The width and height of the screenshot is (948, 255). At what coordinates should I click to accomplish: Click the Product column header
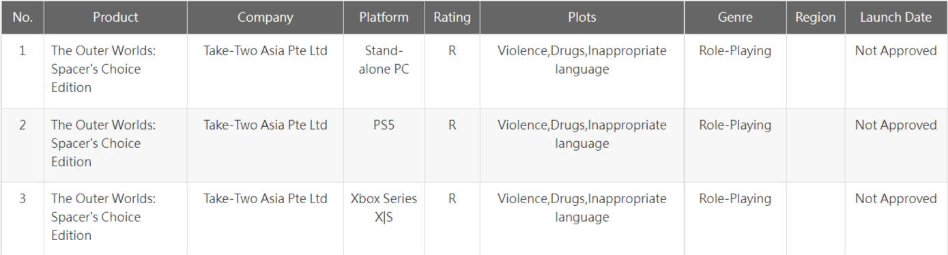pos(115,18)
